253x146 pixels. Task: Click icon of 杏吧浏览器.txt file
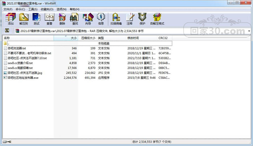5,48
